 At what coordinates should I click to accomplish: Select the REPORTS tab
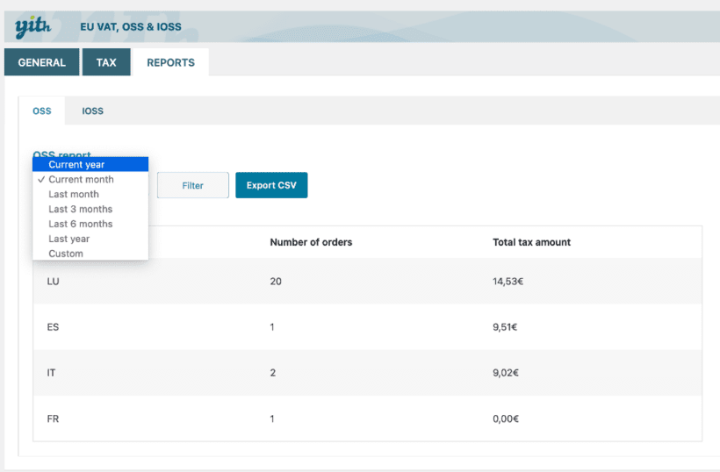tap(171, 62)
